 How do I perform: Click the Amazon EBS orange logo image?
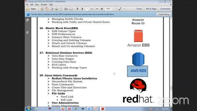coord(138,38)
